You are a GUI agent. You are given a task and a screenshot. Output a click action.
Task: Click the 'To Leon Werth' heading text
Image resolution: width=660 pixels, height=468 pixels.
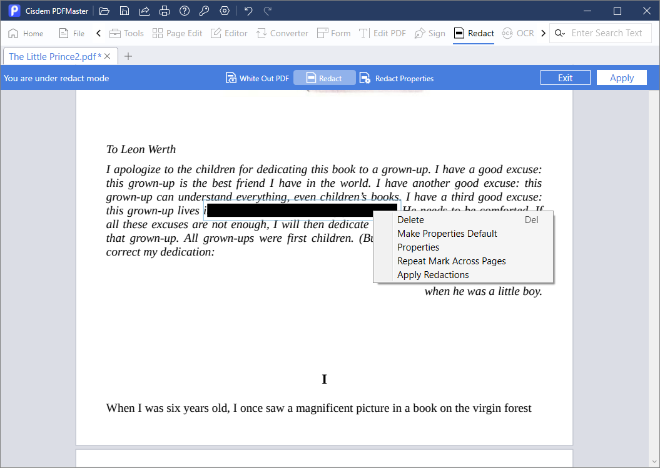point(141,149)
